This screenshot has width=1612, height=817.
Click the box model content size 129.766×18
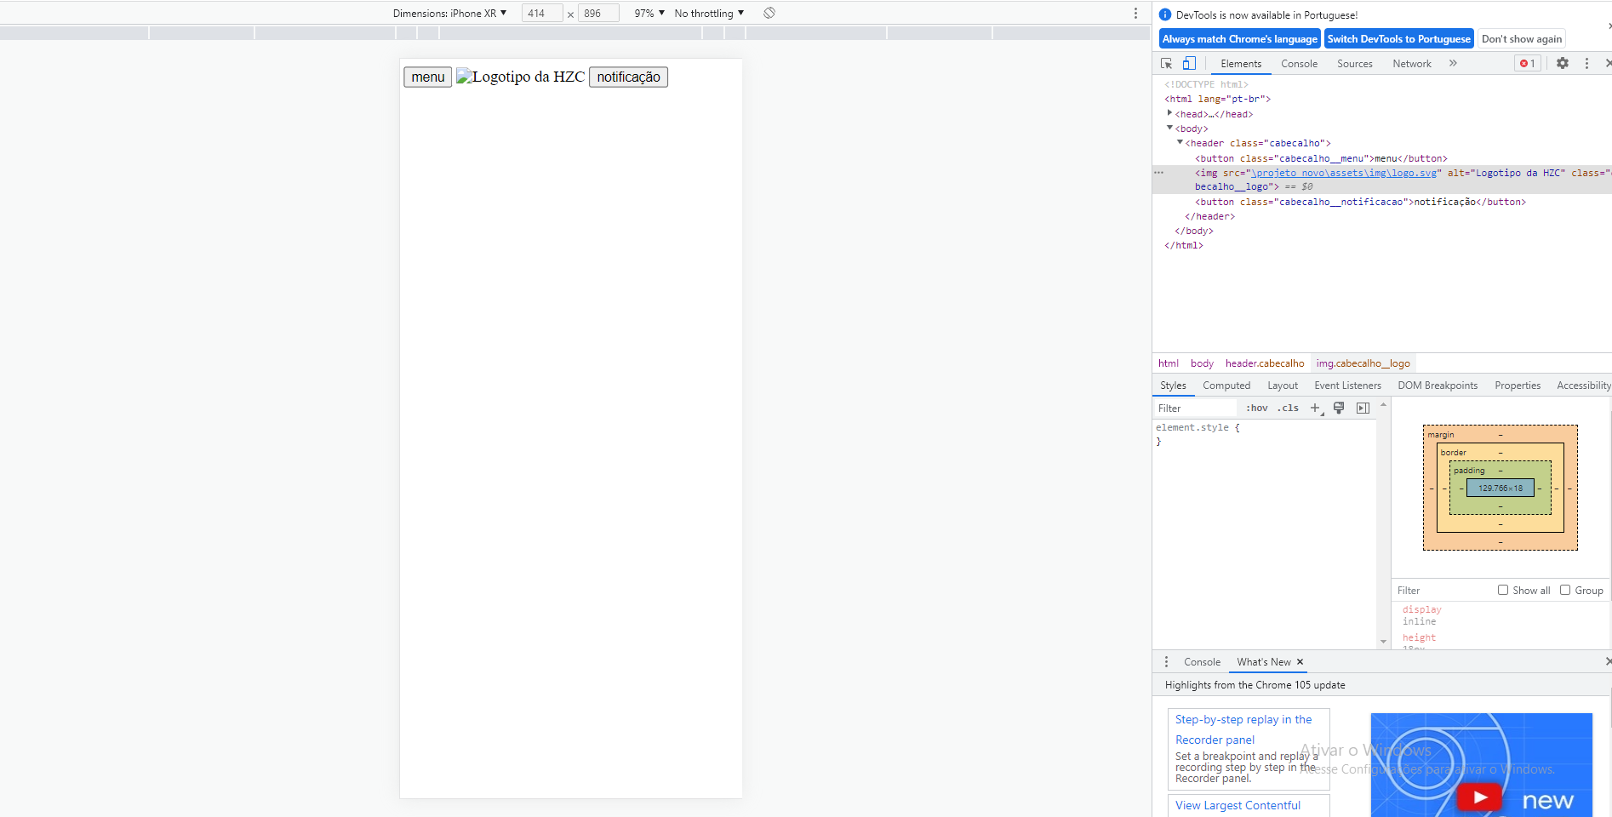(x=1501, y=488)
